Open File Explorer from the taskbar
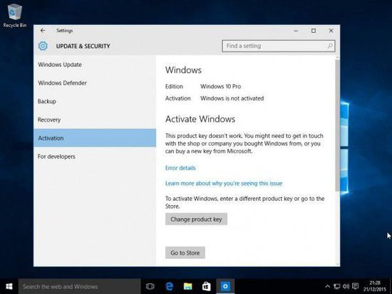 click(x=187, y=286)
